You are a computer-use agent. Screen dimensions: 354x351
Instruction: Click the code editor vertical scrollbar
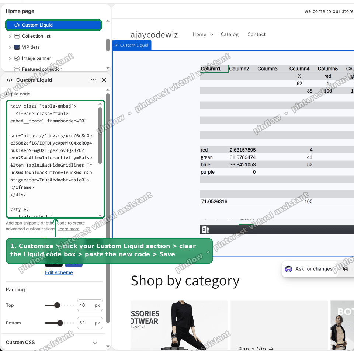(100, 135)
